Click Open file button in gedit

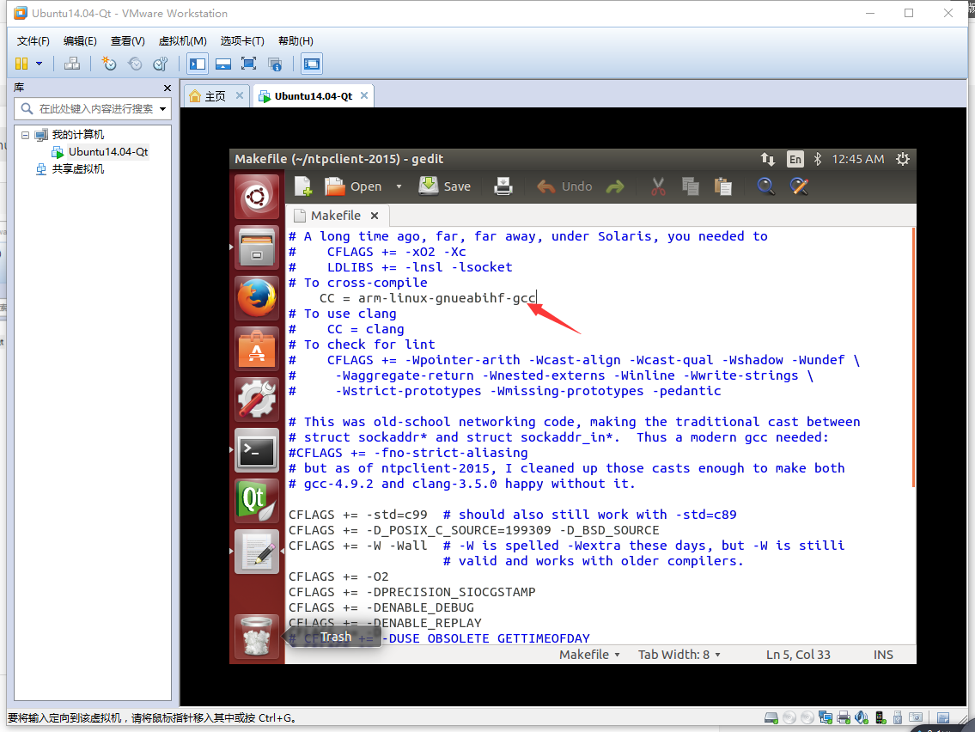(x=353, y=186)
